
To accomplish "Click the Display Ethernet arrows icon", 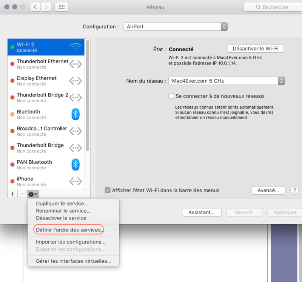I will [75, 81].
